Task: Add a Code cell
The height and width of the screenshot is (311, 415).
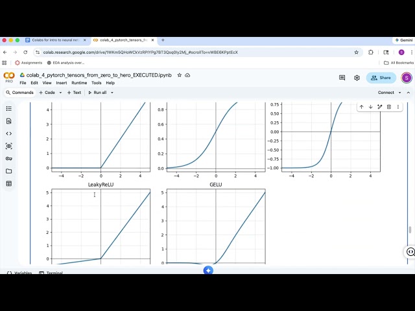Action: point(47,93)
